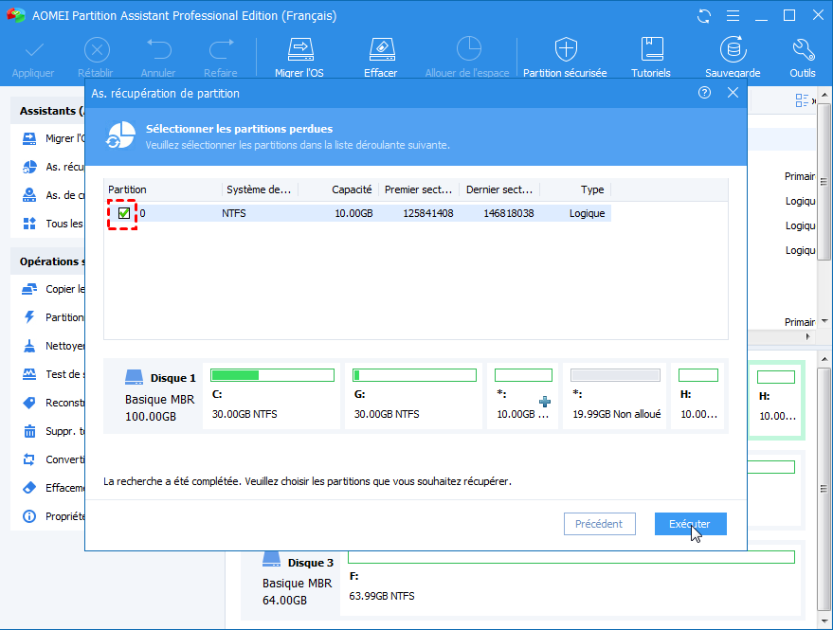The height and width of the screenshot is (630, 833).
Task: Collapse the Opérations sidebar section header
Action: [48, 261]
